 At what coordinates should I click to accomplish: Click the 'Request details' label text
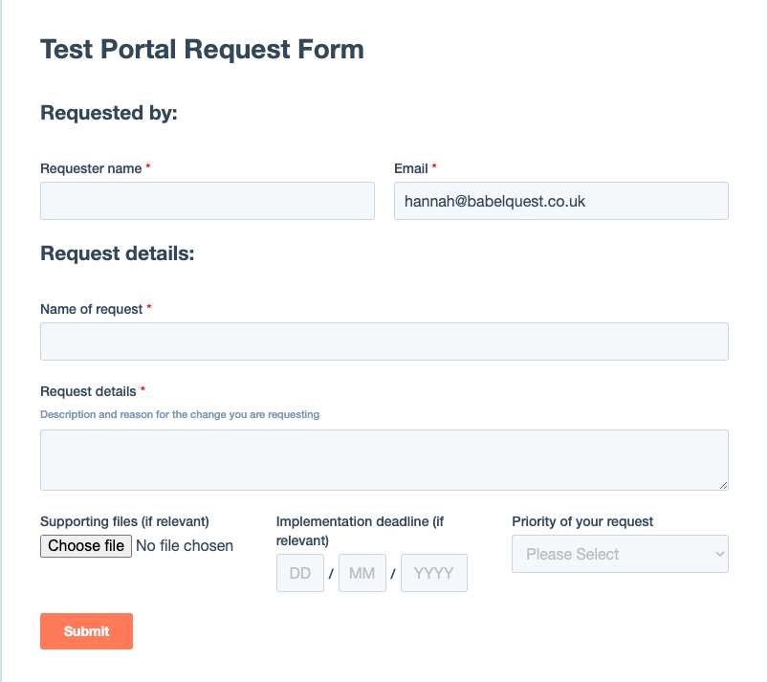[88, 391]
